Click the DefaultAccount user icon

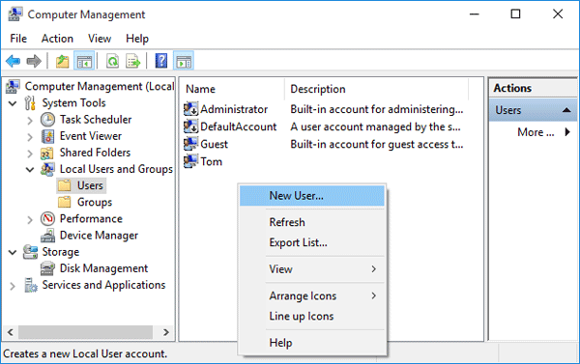coord(190,126)
